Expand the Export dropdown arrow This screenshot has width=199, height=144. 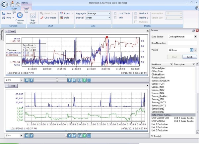tap(73, 13)
